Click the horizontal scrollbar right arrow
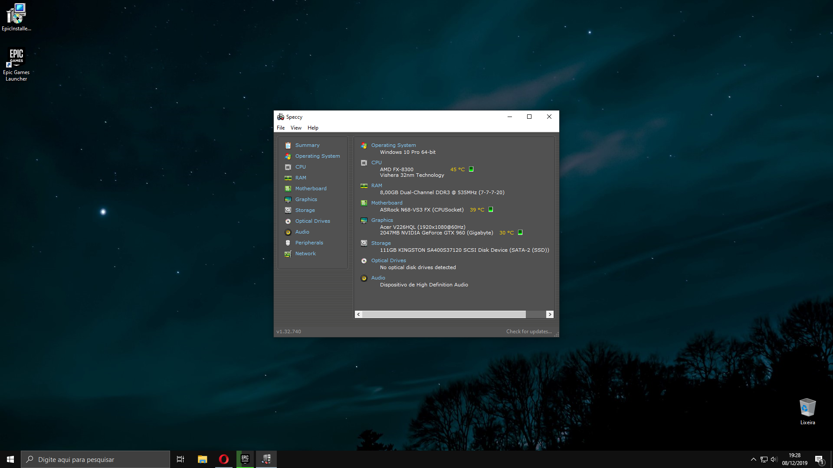833x468 pixels. coord(550,315)
